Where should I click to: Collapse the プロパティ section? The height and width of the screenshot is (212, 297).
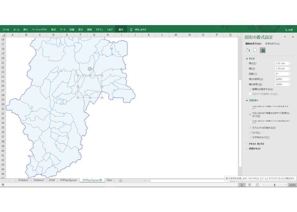(247, 100)
